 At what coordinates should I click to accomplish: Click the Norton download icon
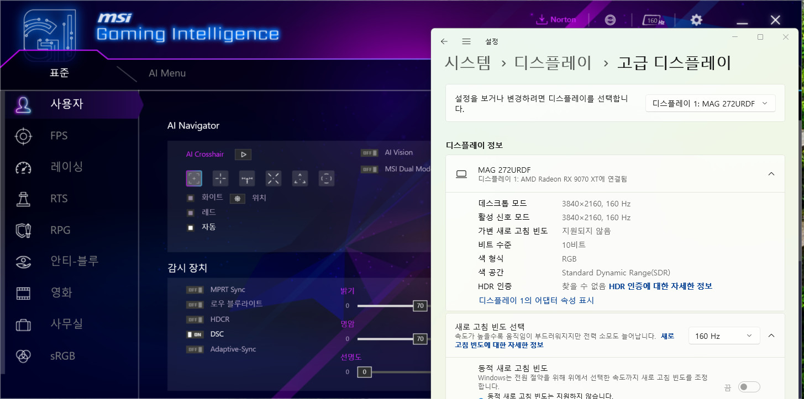pyautogui.click(x=541, y=19)
